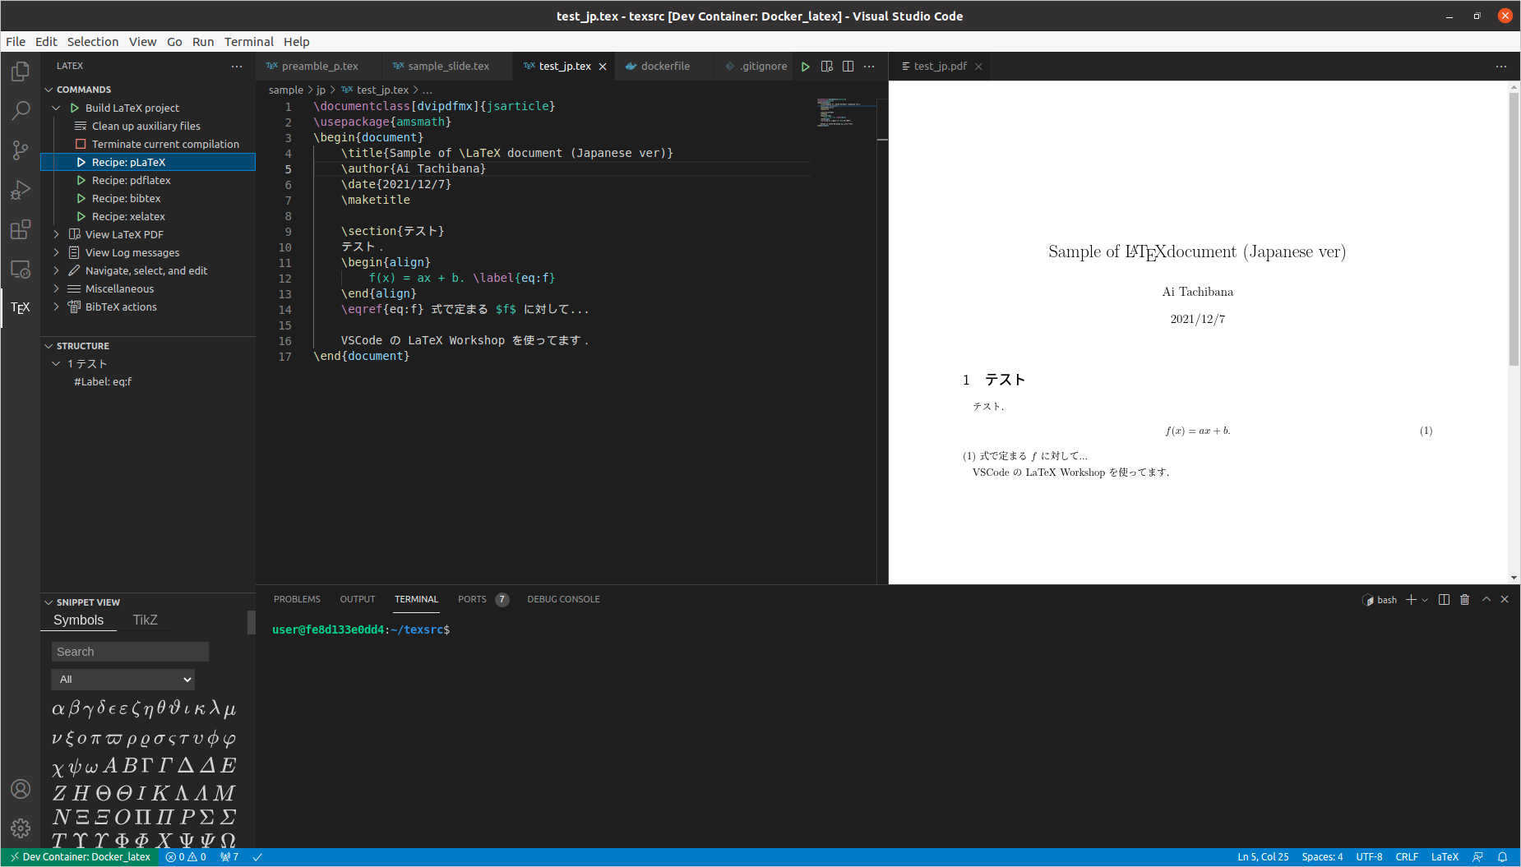Close the test_jp.pdf tab
Screen dimensions: 1521x867
[x=978, y=67]
